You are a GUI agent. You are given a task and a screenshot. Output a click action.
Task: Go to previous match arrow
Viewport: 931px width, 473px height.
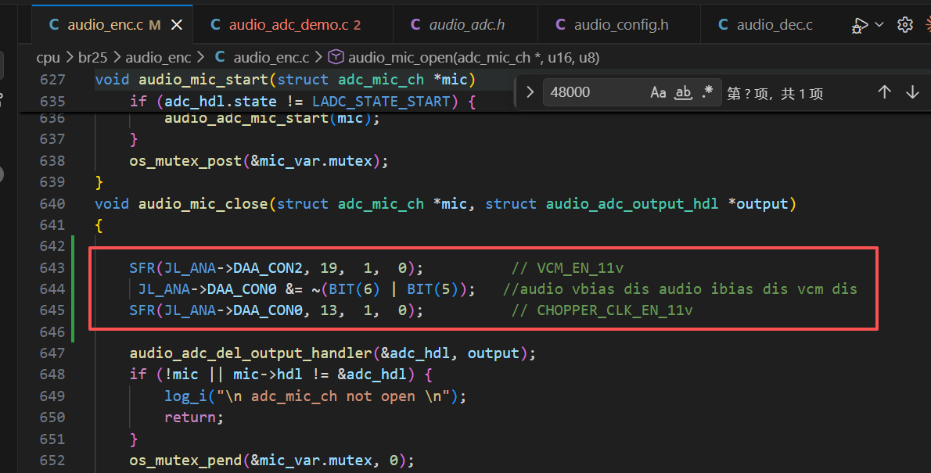click(884, 92)
